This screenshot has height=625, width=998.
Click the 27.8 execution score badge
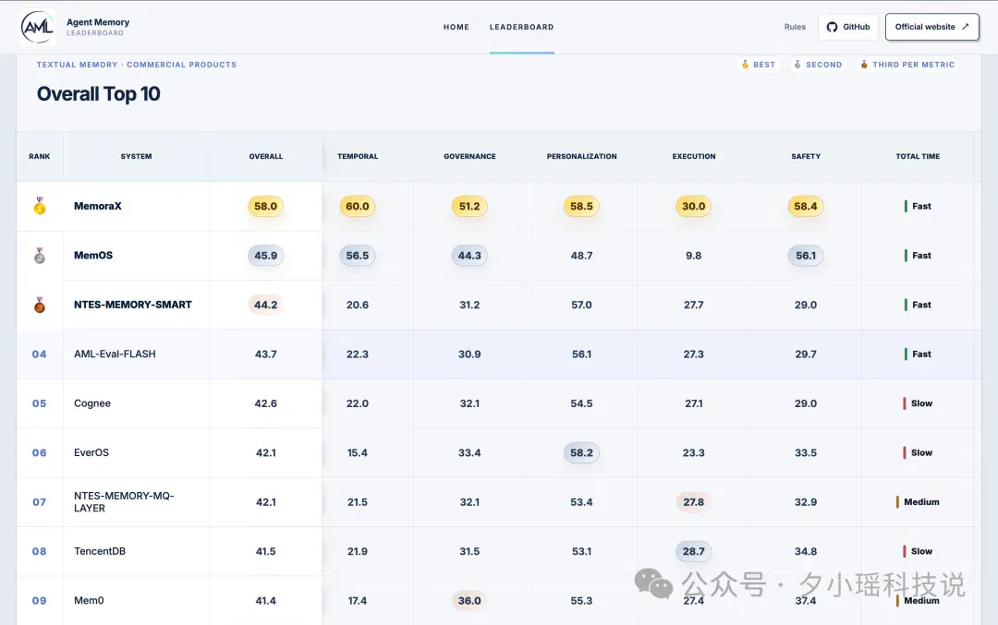point(693,501)
